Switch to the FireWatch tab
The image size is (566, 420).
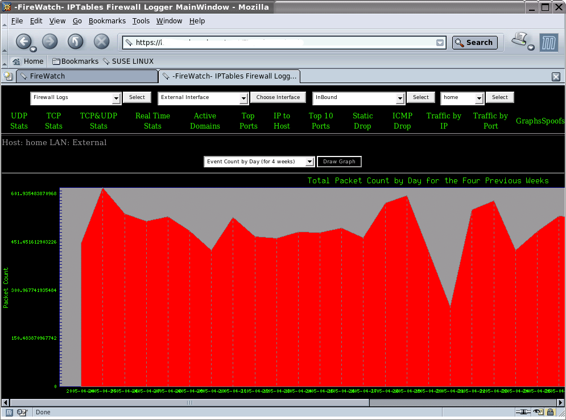86,76
